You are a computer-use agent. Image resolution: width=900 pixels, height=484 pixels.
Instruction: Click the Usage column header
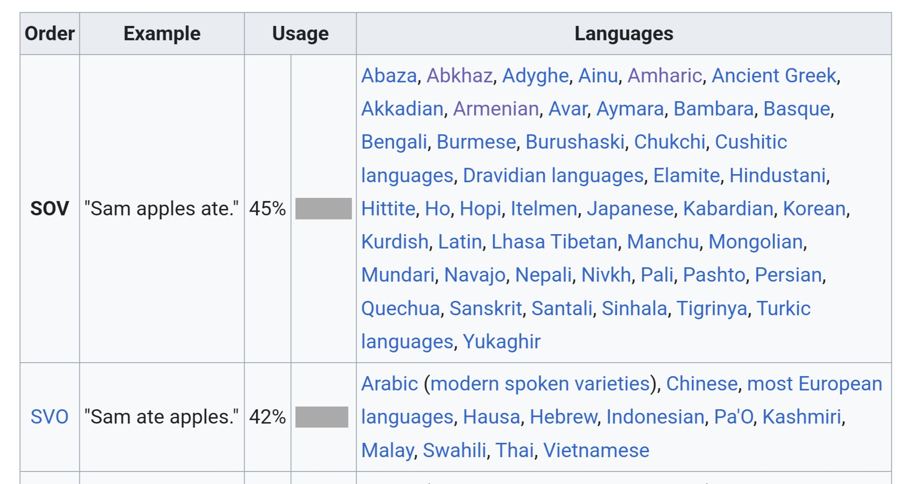[x=300, y=34]
